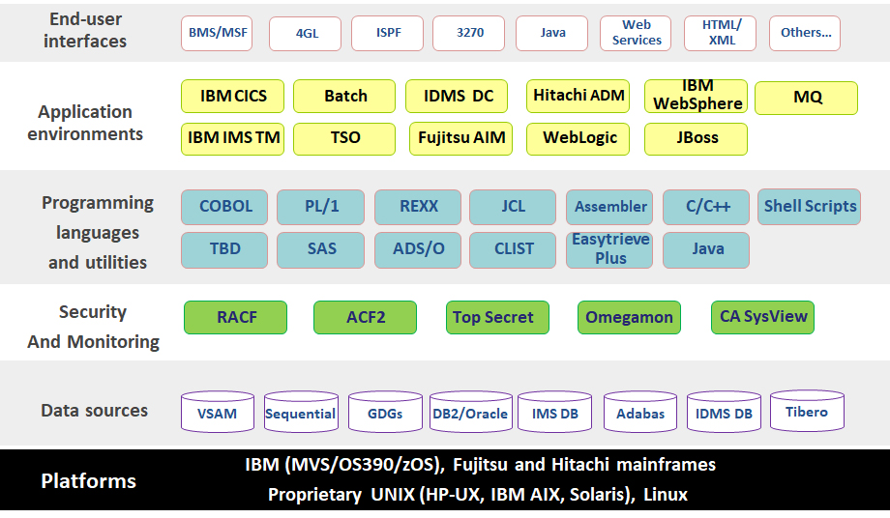Click the IMS DB cylinder
Viewport: 890px width, 518px height.
click(554, 412)
